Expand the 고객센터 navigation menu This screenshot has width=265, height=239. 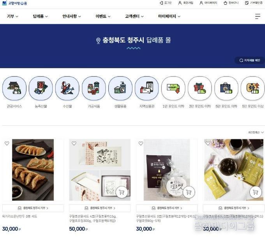[x=134, y=16]
